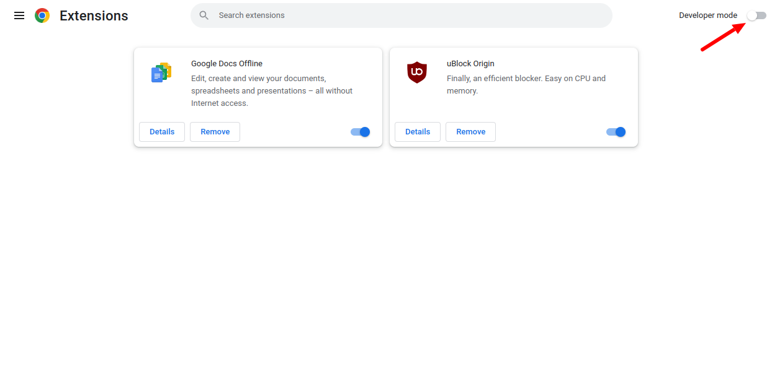Enable Developer mode toggle
772x392 pixels.
tap(756, 15)
